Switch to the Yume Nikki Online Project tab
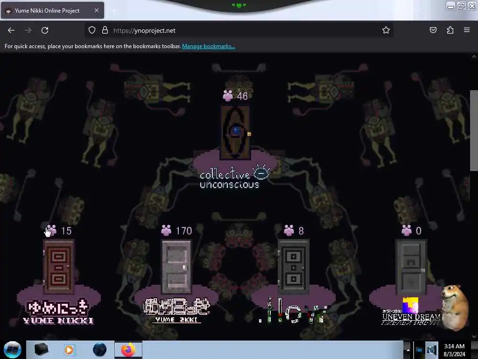This screenshot has width=478, height=359. (52, 10)
